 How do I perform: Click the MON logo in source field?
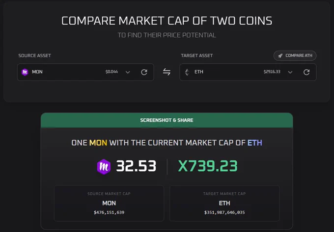(25, 72)
